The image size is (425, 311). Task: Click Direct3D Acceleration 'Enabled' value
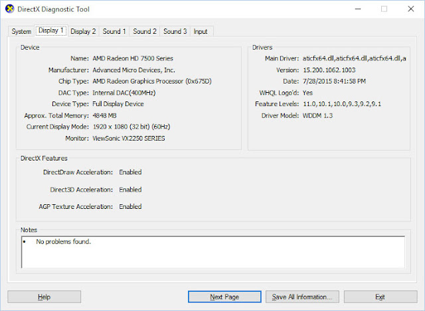click(x=130, y=190)
